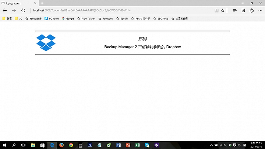This screenshot has width=265, height=149.
Task: Restore down the Edge window
Action: 251,3
